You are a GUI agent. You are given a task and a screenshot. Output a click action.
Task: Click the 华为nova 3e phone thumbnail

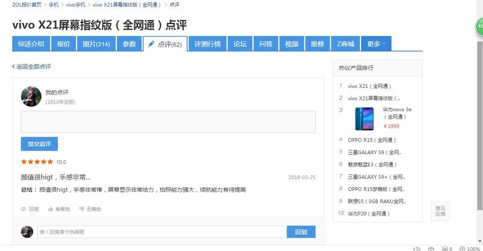364,119
